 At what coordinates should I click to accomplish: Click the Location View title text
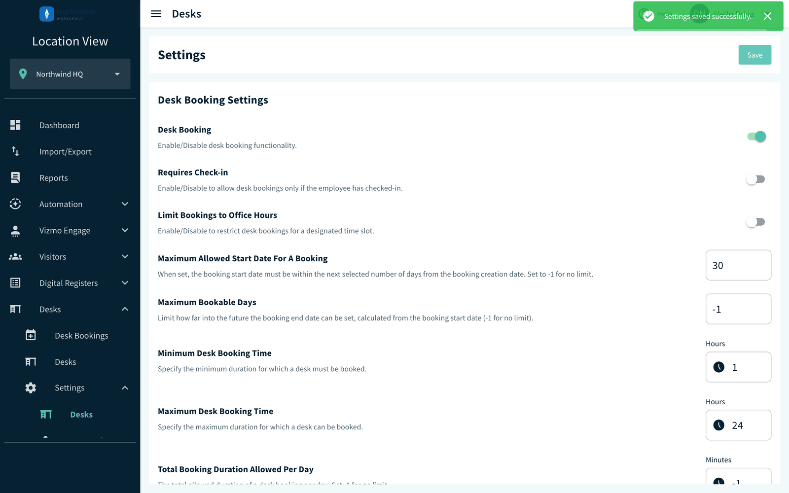point(70,41)
